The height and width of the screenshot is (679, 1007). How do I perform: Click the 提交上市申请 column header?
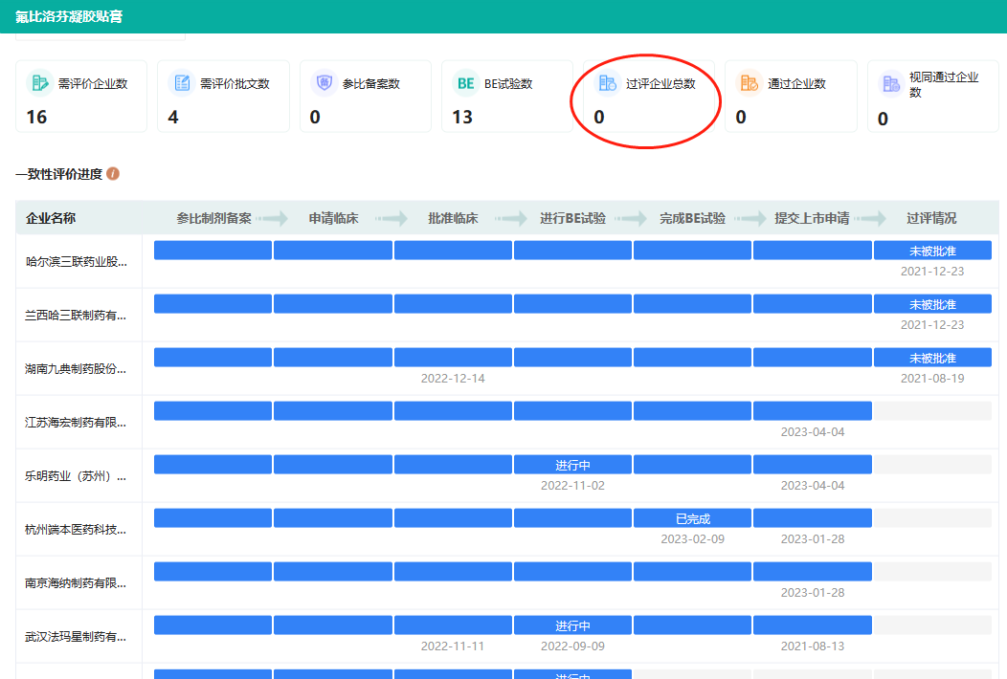812,218
